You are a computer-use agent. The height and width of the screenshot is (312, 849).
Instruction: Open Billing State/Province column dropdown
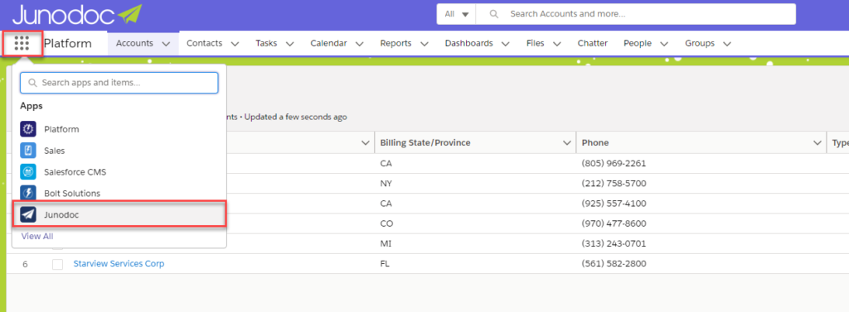[567, 142]
